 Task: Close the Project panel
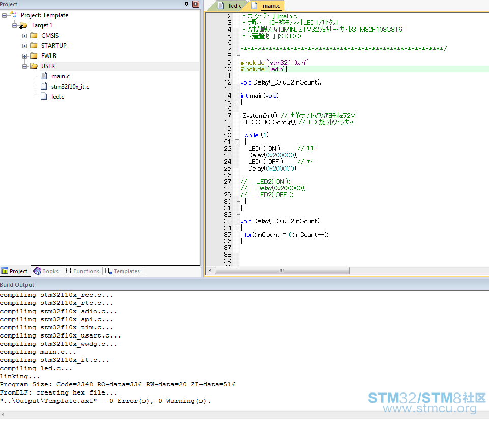[196, 4]
